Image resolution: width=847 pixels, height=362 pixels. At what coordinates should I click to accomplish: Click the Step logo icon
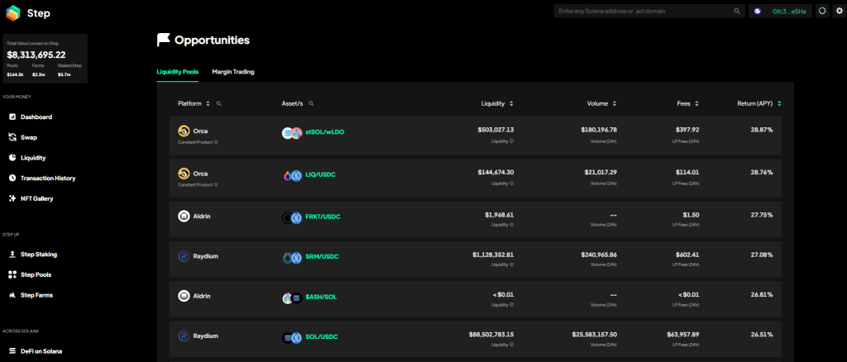click(13, 13)
